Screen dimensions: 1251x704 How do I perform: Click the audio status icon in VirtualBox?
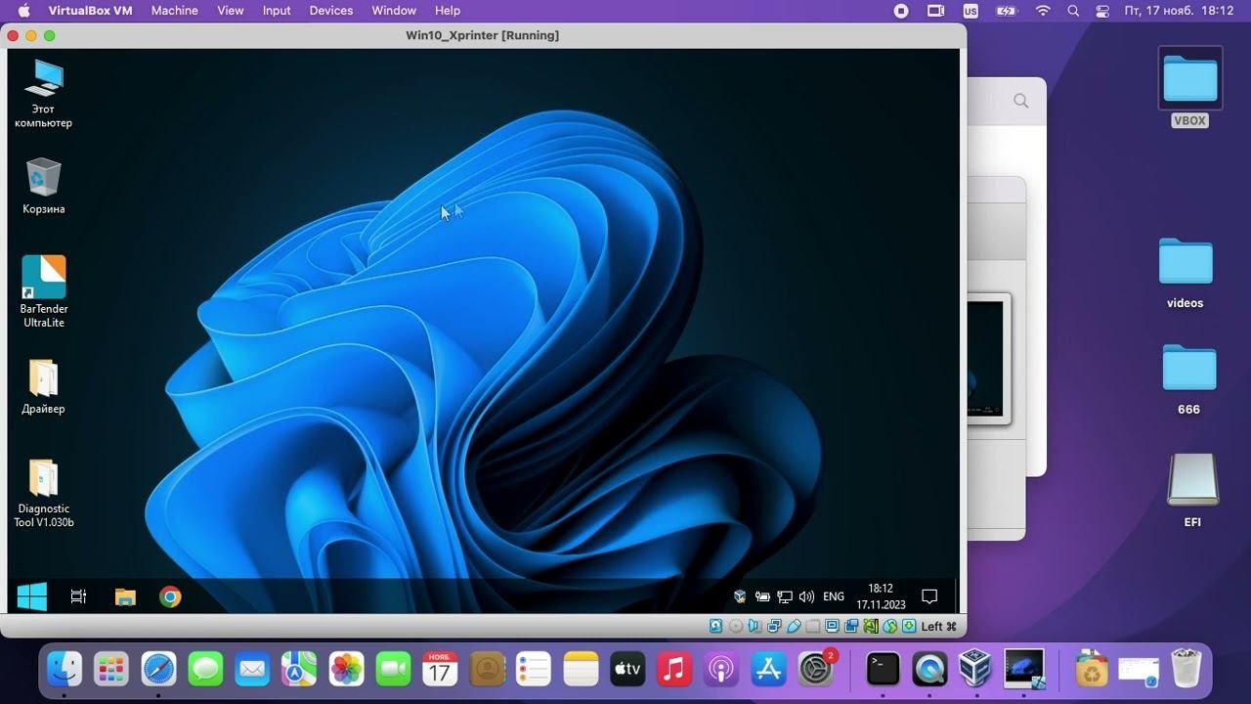754,626
